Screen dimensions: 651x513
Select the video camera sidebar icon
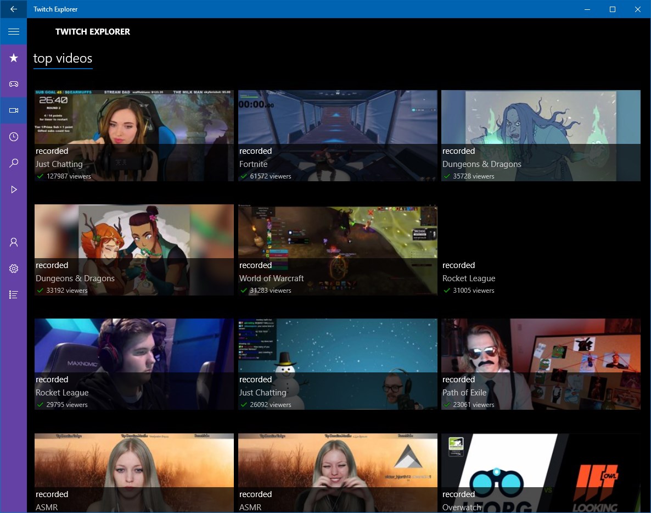click(x=13, y=110)
